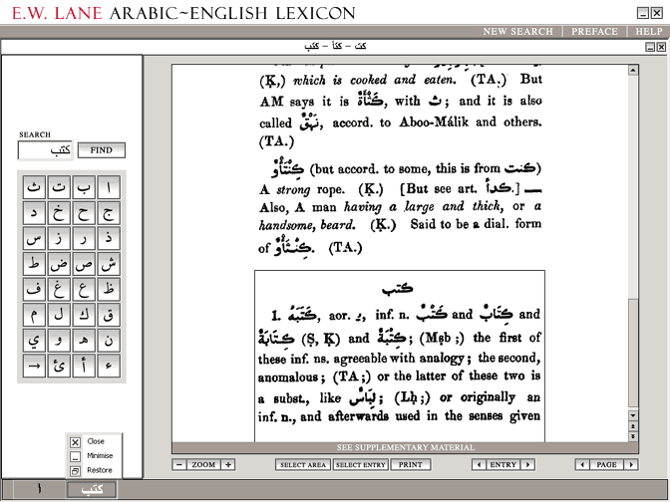Go to the previous page arrow

[582, 464]
